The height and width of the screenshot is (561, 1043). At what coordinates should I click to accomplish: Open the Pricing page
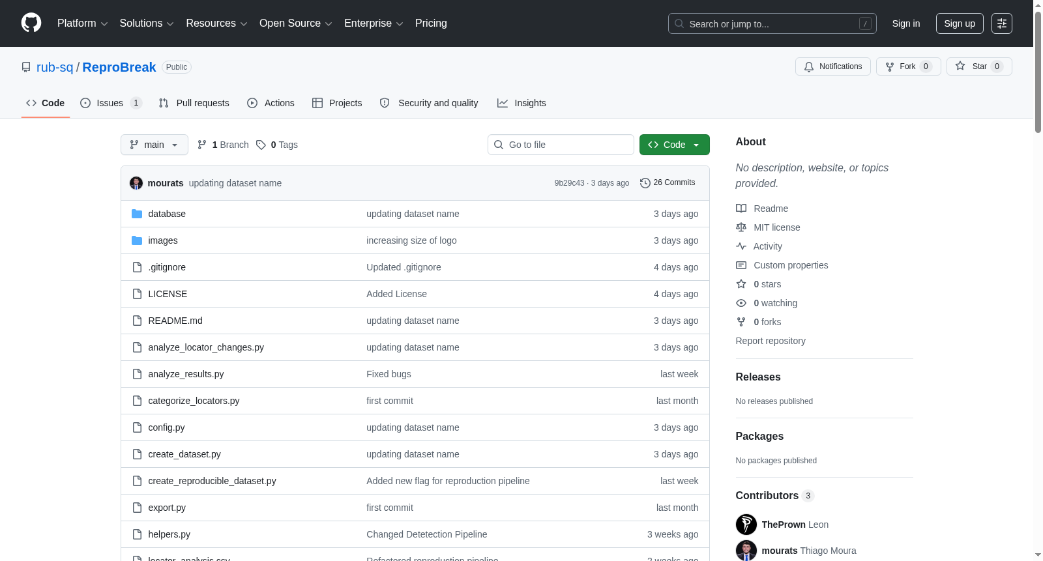click(x=431, y=23)
